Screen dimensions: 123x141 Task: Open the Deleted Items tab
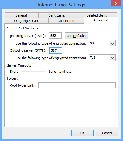(x=97, y=15)
